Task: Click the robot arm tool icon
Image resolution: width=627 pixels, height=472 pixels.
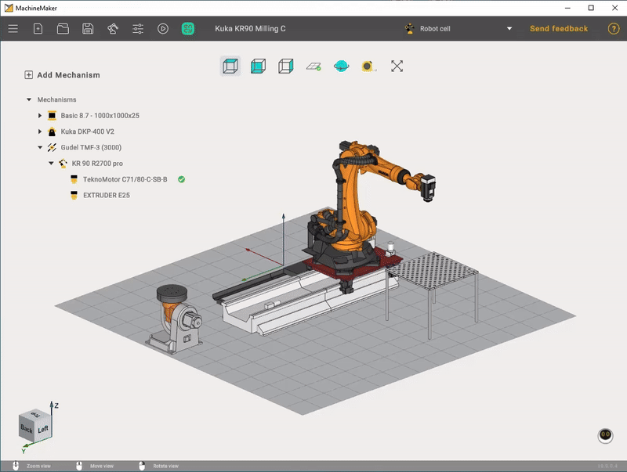Action: coord(113,28)
